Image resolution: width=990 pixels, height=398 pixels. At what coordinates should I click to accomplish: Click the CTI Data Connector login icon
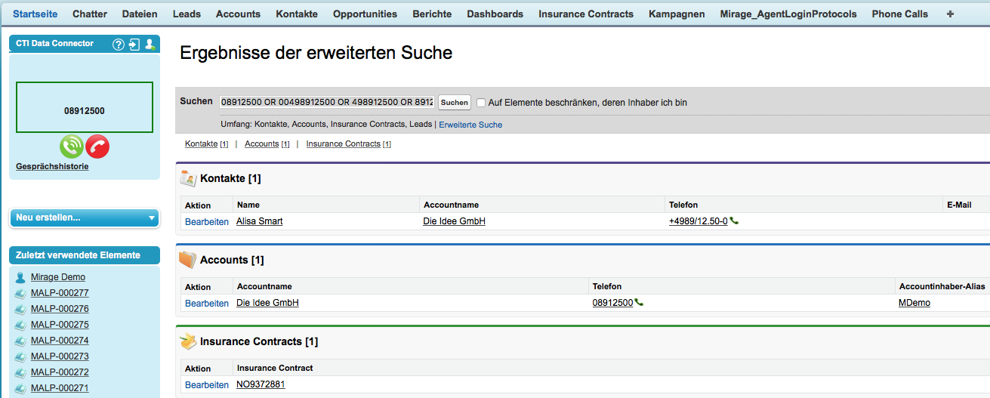134,45
